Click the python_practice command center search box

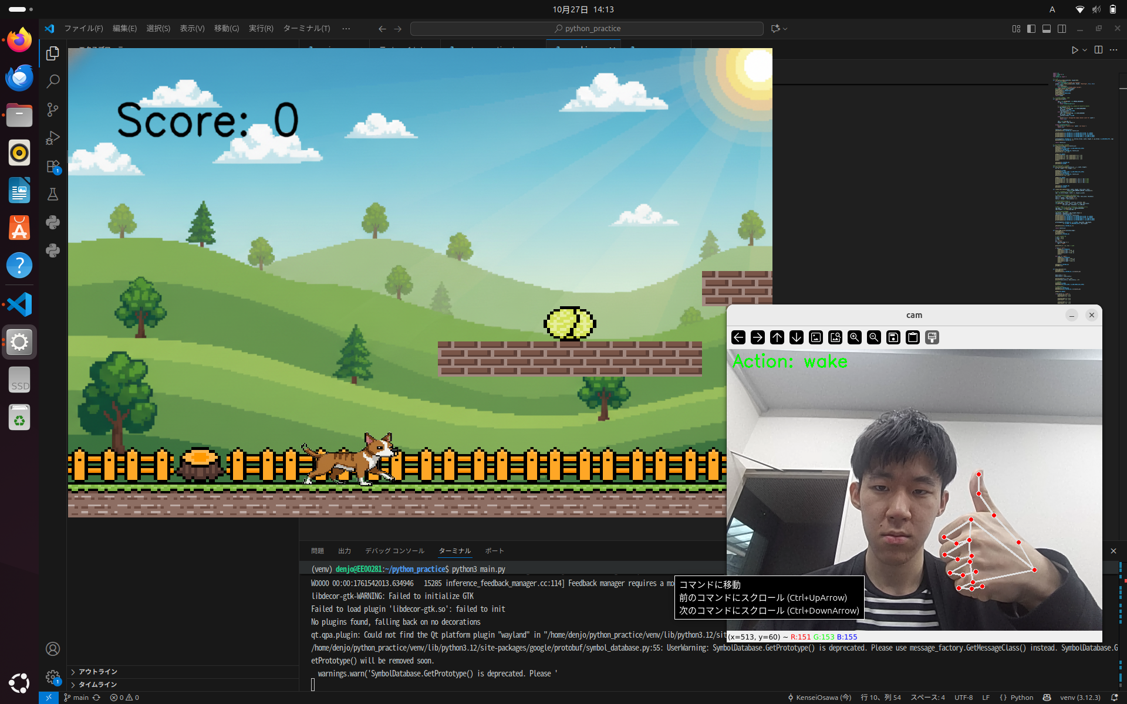pyautogui.click(x=587, y=28)
